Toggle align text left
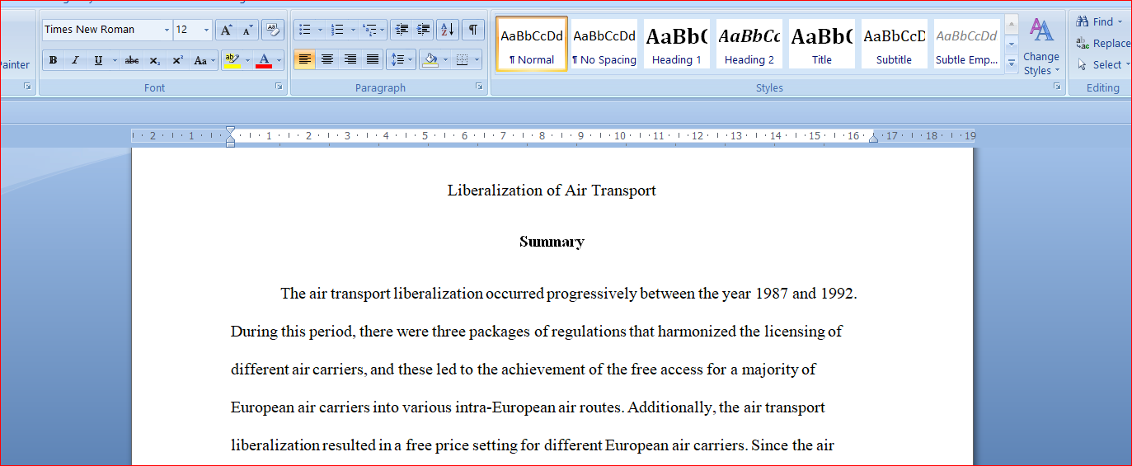 pyautogui.click(x=305, y=59)
